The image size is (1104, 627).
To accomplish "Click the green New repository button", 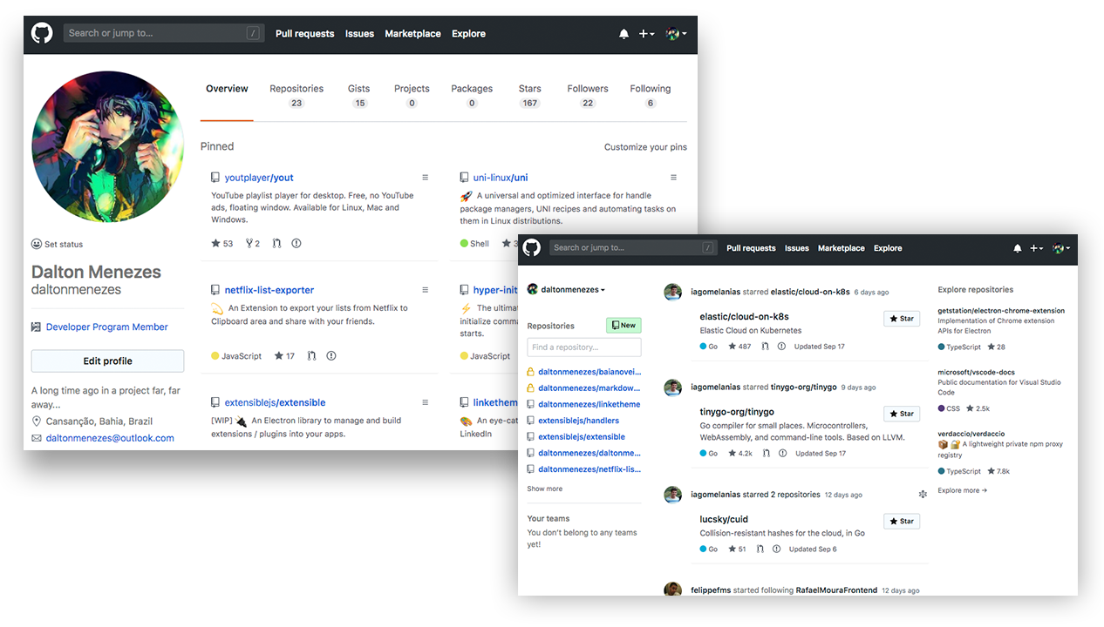I will [x=624, y=325].
